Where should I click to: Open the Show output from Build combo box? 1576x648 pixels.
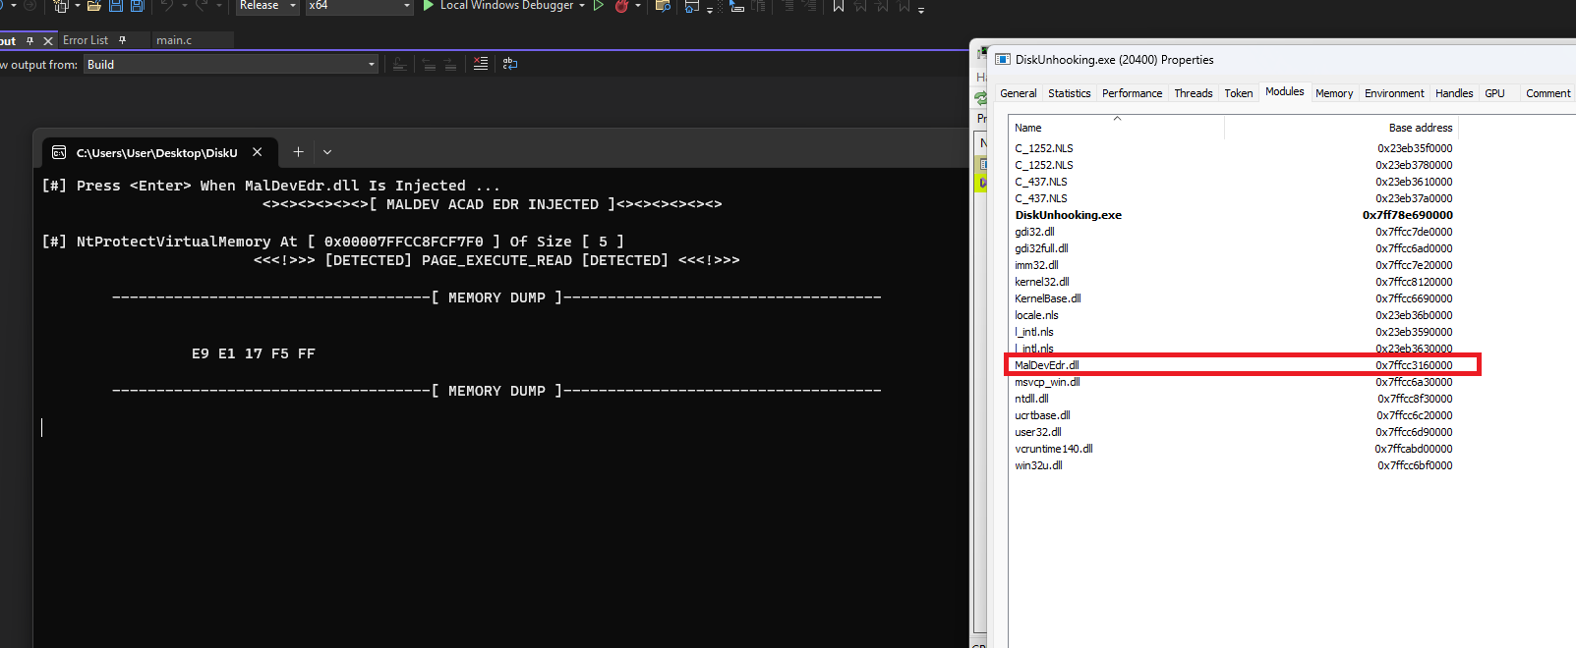tap(231, 65)
